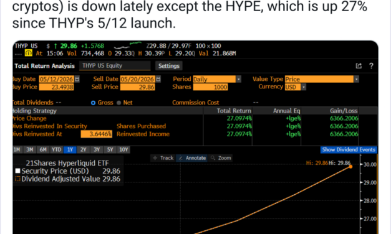The height and width of the screenshot is (234, 391).
Task: Toggle the Security Price (USD) legend checkbox
Action: click(x=17, y=171)
